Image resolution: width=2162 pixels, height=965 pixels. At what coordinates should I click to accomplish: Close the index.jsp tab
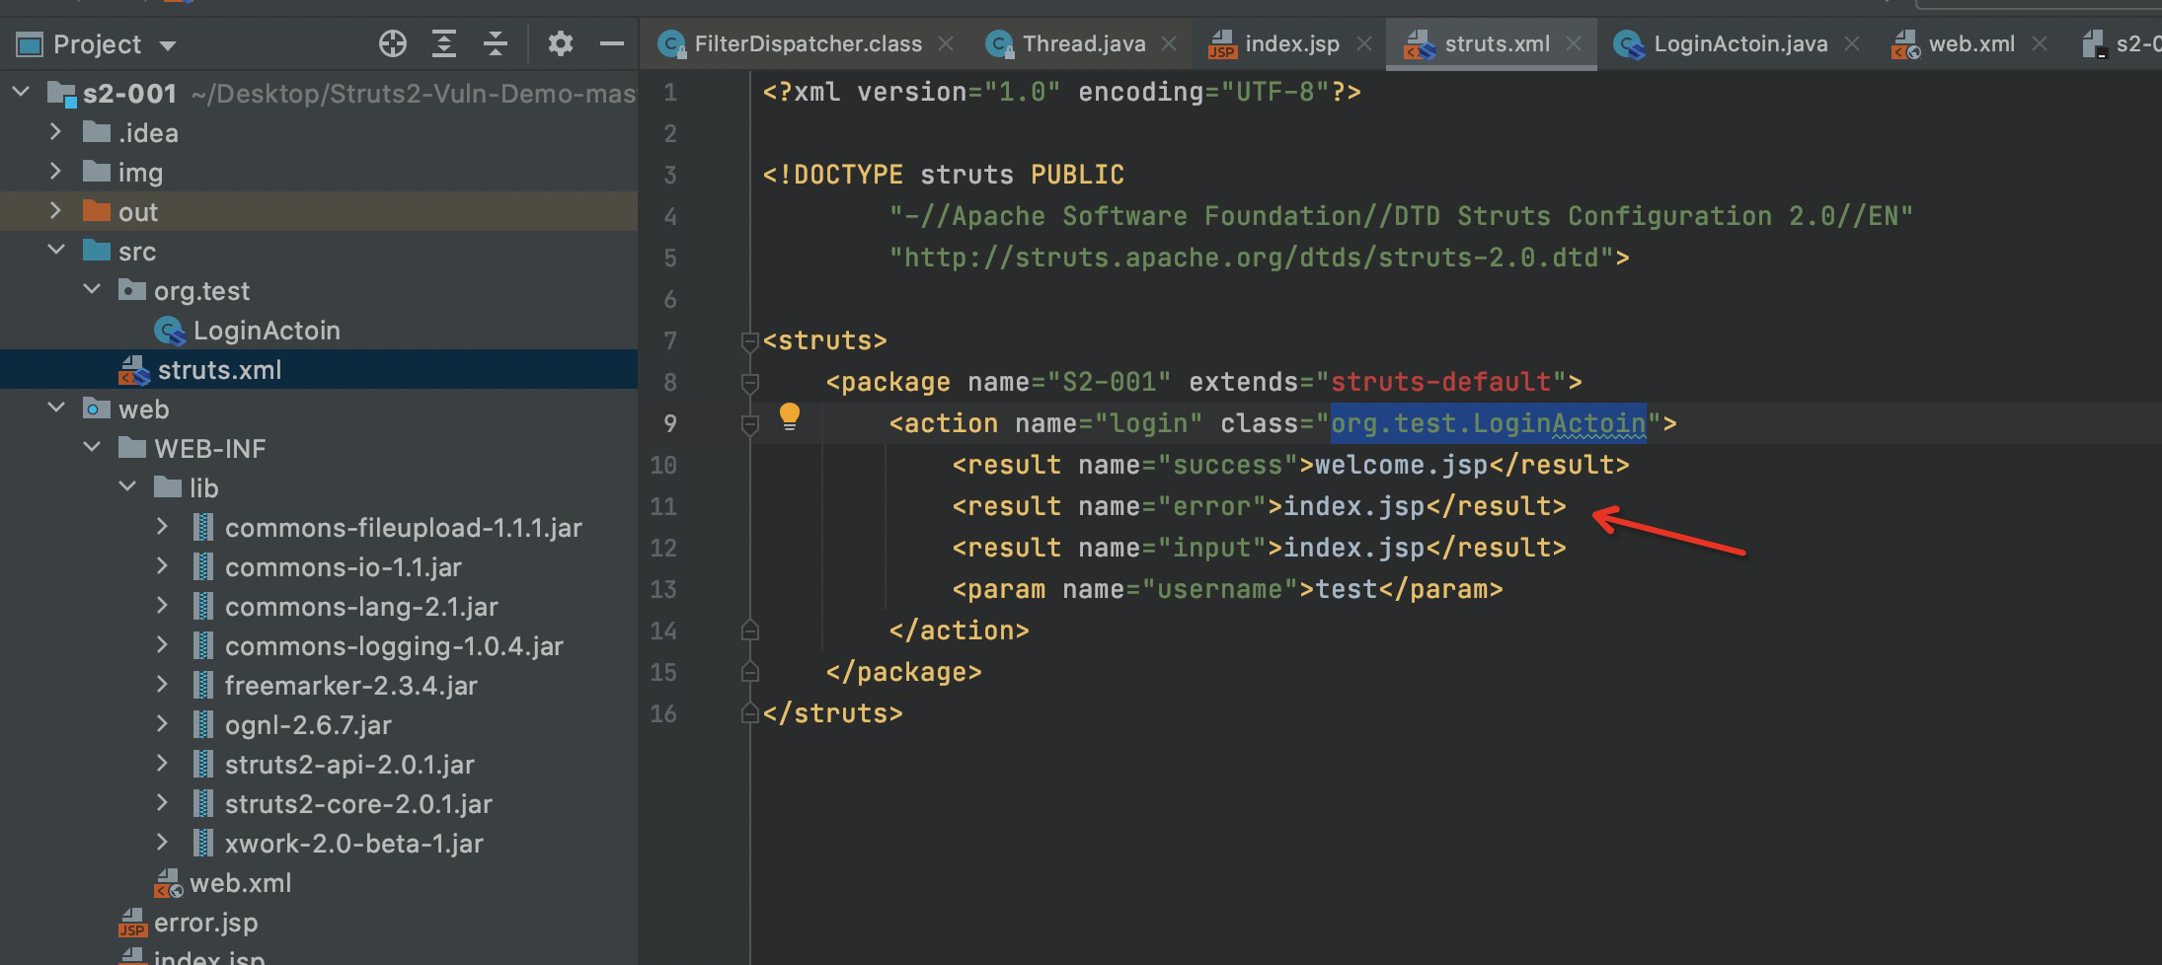tap(1364, 44)
